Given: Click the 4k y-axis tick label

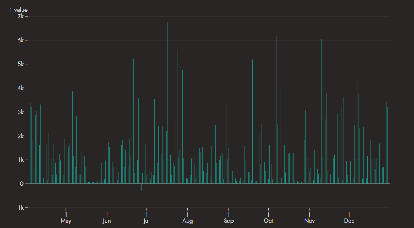Looking at the screenshot, I should coord(21,88).
